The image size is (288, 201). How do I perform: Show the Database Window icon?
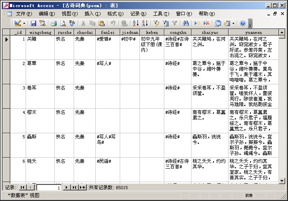[x=218, y=23]
